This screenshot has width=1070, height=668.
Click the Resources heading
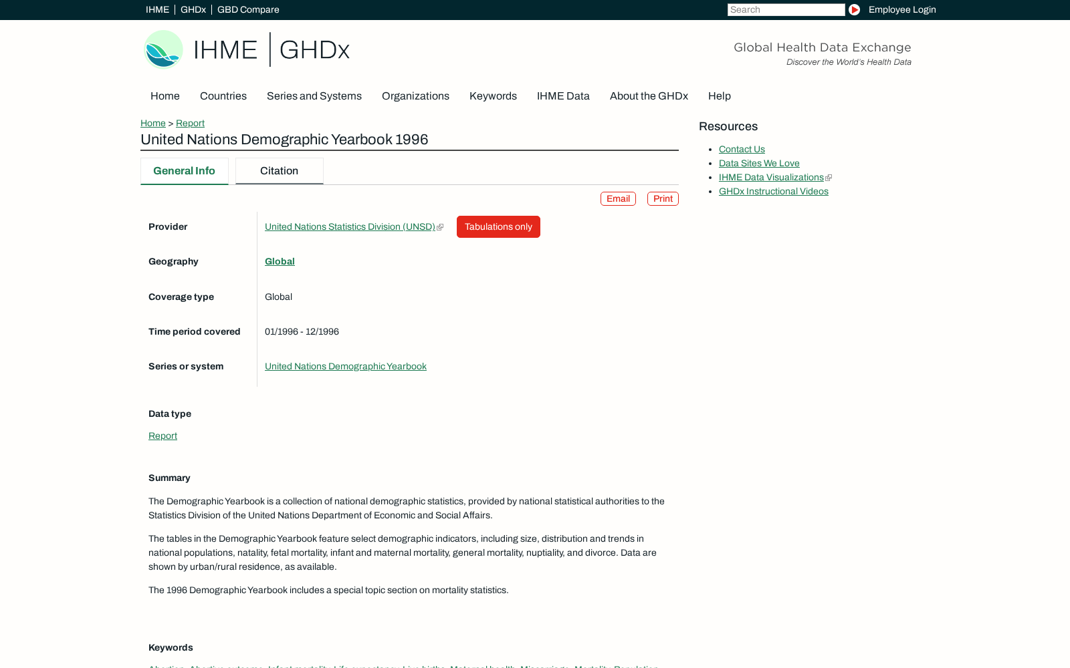(x=728, y=127)
